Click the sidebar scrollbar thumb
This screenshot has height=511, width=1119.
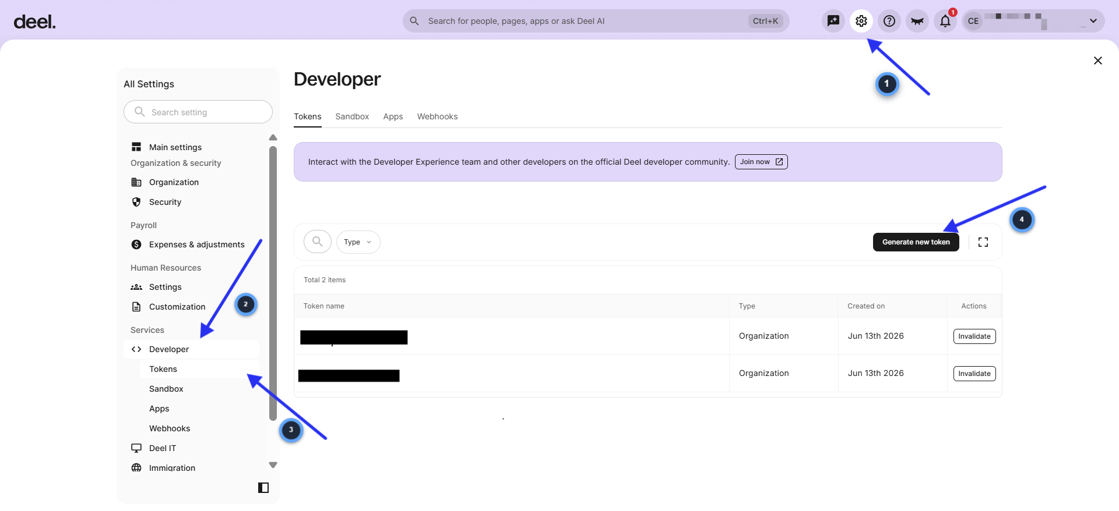[x=273, y=283]
